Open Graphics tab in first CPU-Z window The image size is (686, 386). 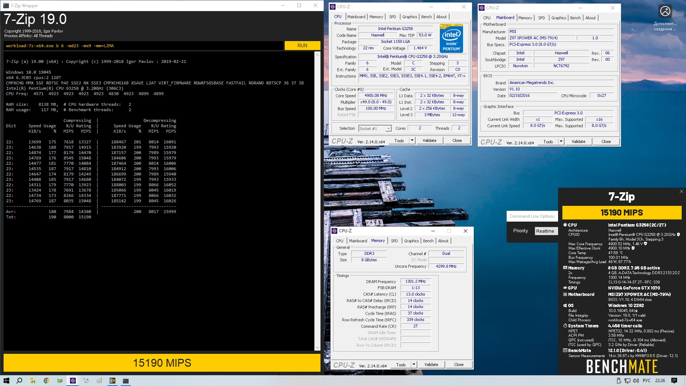409,17
